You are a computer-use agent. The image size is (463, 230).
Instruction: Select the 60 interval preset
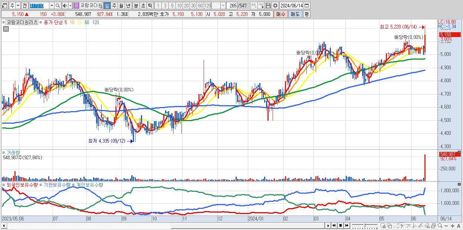pos(200,6)
